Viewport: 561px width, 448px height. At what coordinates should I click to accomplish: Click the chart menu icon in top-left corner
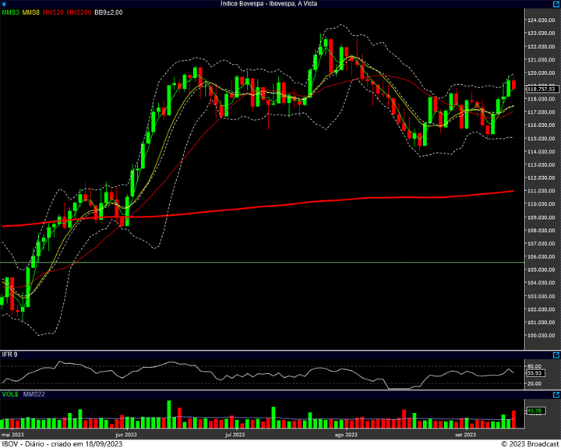click(4, 4)
